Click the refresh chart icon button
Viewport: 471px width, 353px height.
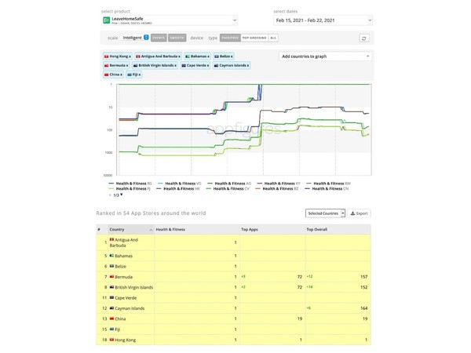point(364,38)
